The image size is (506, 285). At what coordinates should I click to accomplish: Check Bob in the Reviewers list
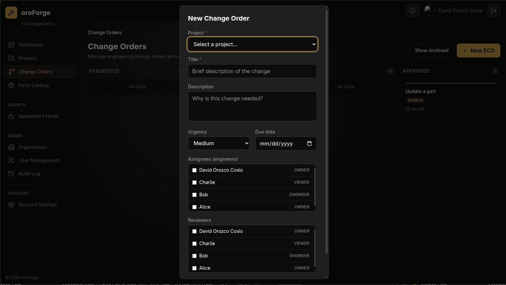[x=195, y=256]
